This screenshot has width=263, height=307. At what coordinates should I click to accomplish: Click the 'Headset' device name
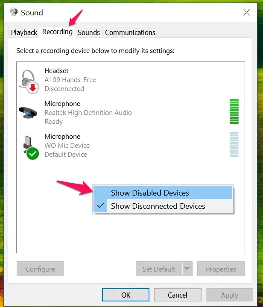[56, 71]
